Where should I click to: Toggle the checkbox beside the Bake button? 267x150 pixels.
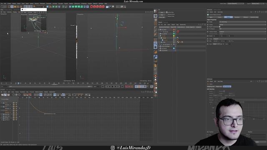tap(167, 12)
